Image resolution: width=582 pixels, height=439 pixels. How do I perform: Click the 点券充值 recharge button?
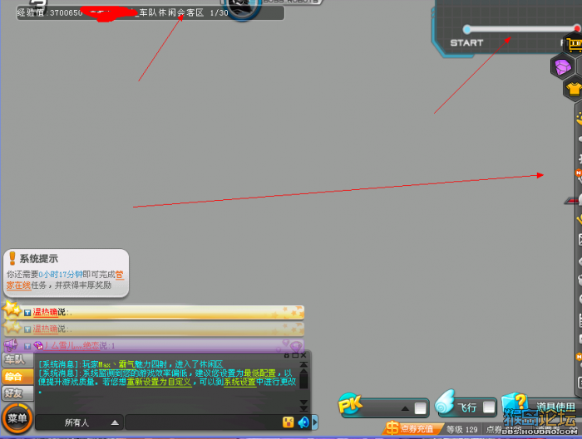[412, 429]
